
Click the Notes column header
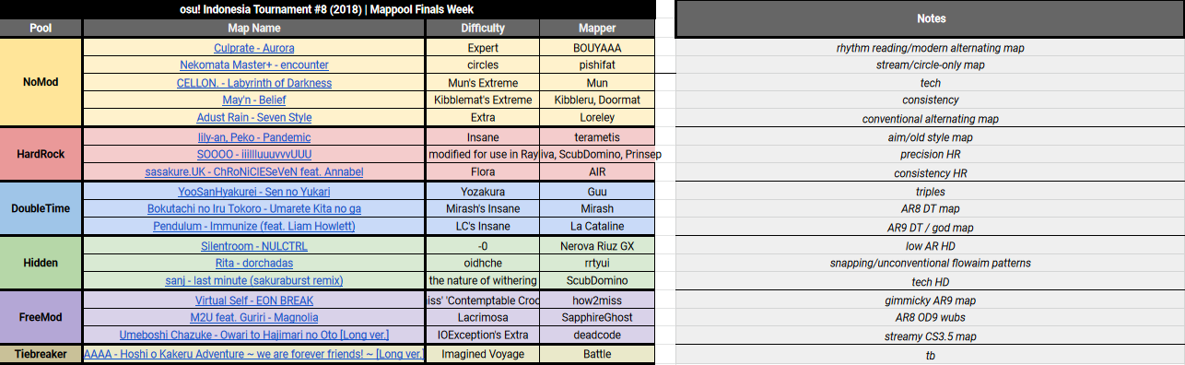click(x=930, y=18)
